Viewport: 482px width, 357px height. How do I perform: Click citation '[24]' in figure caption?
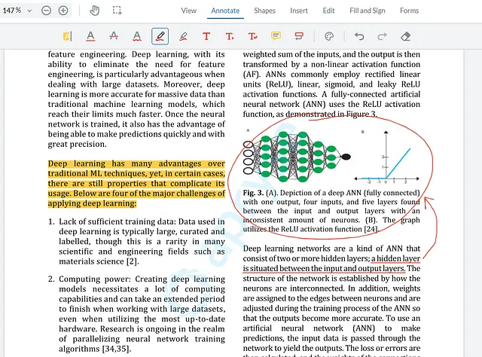[371, 229]
